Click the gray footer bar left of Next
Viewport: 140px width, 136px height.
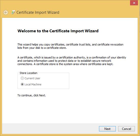(50, 129)
